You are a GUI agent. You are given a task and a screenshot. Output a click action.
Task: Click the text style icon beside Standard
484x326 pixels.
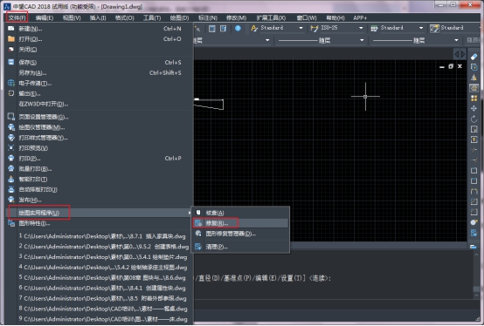[x=254, y=28]
